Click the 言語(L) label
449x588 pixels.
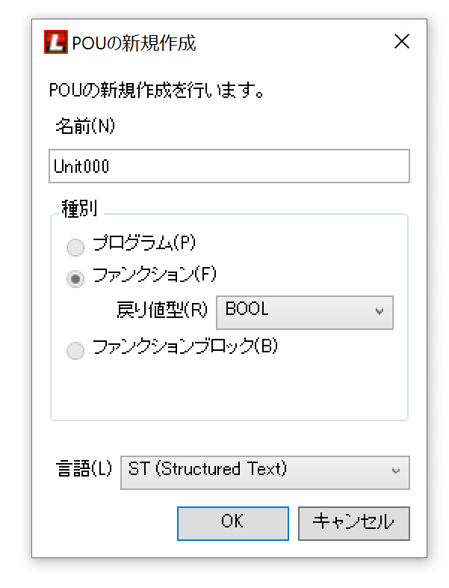pyautogui.click(x=84, y=470)
